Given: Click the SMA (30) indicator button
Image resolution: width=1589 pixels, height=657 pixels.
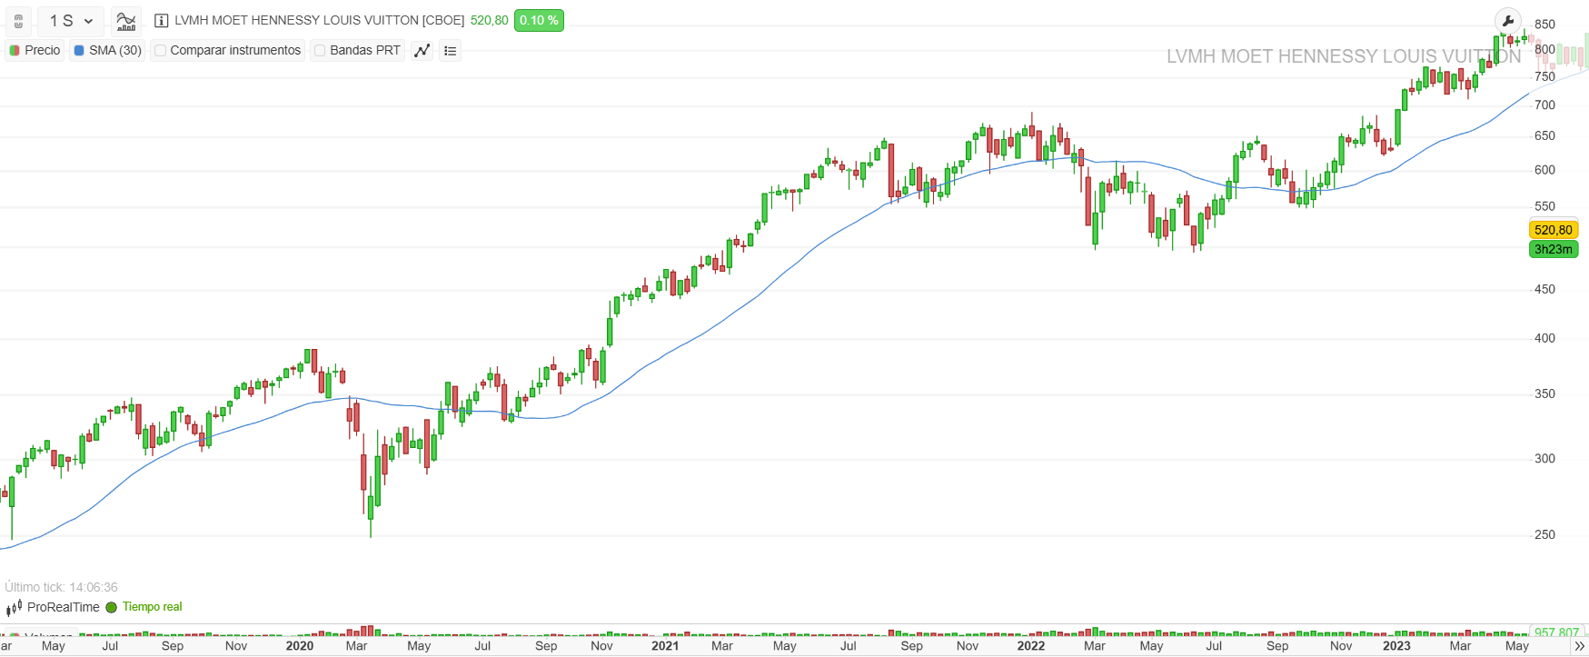Looking at the screenshot, I should click(107, 50).
